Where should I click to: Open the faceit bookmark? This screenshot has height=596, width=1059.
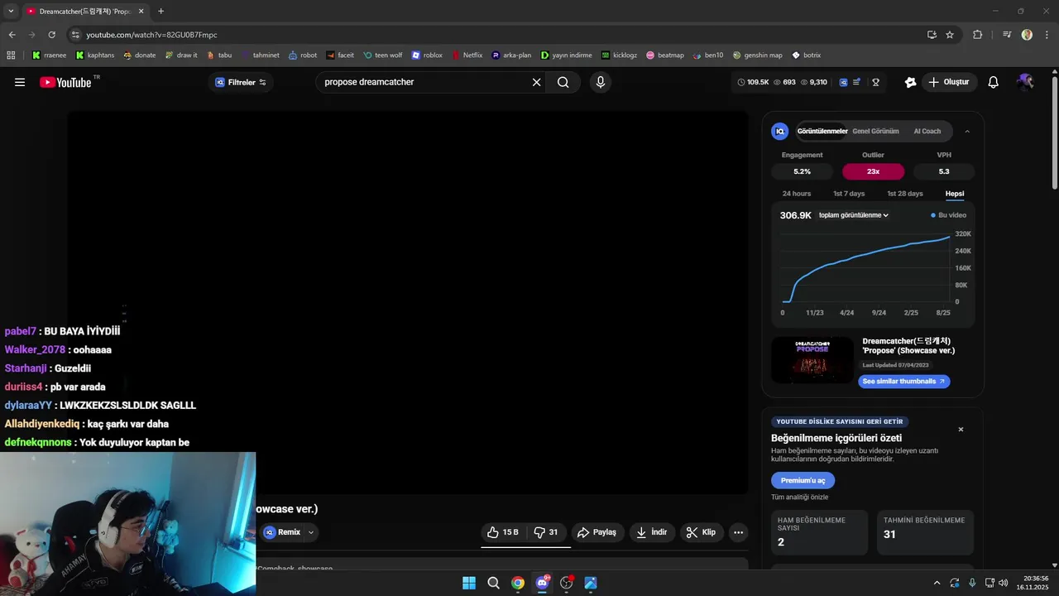pos(340,55)
